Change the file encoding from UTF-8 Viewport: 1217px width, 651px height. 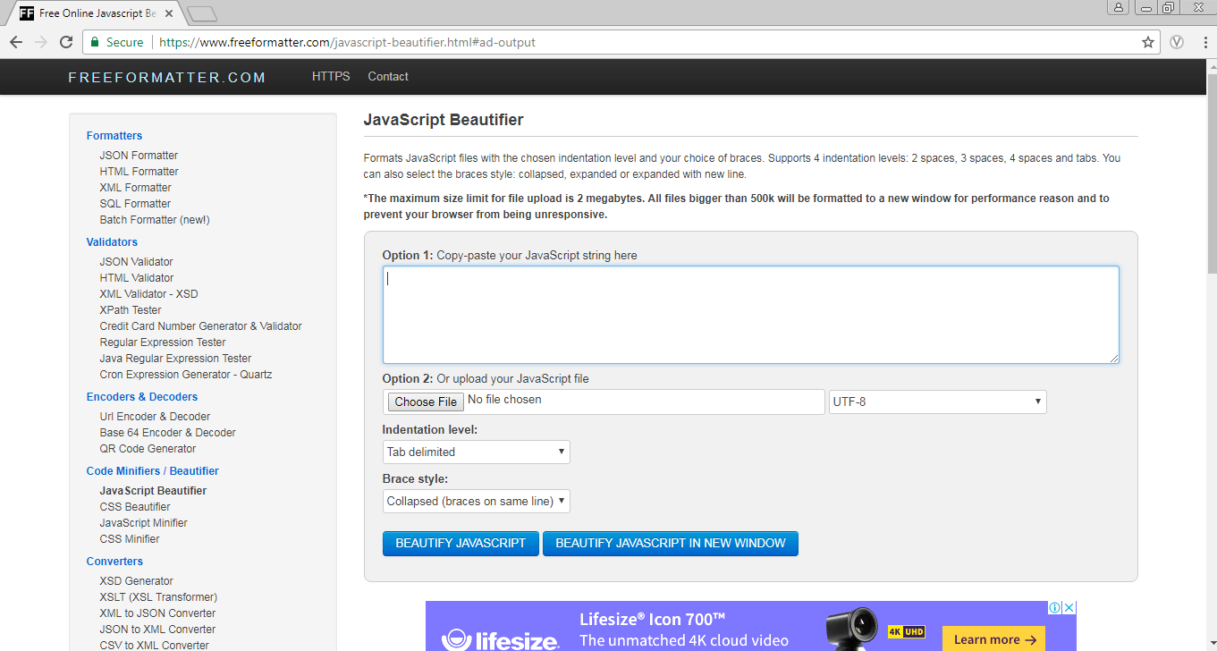pyautogui.click(x=936, y=402)
